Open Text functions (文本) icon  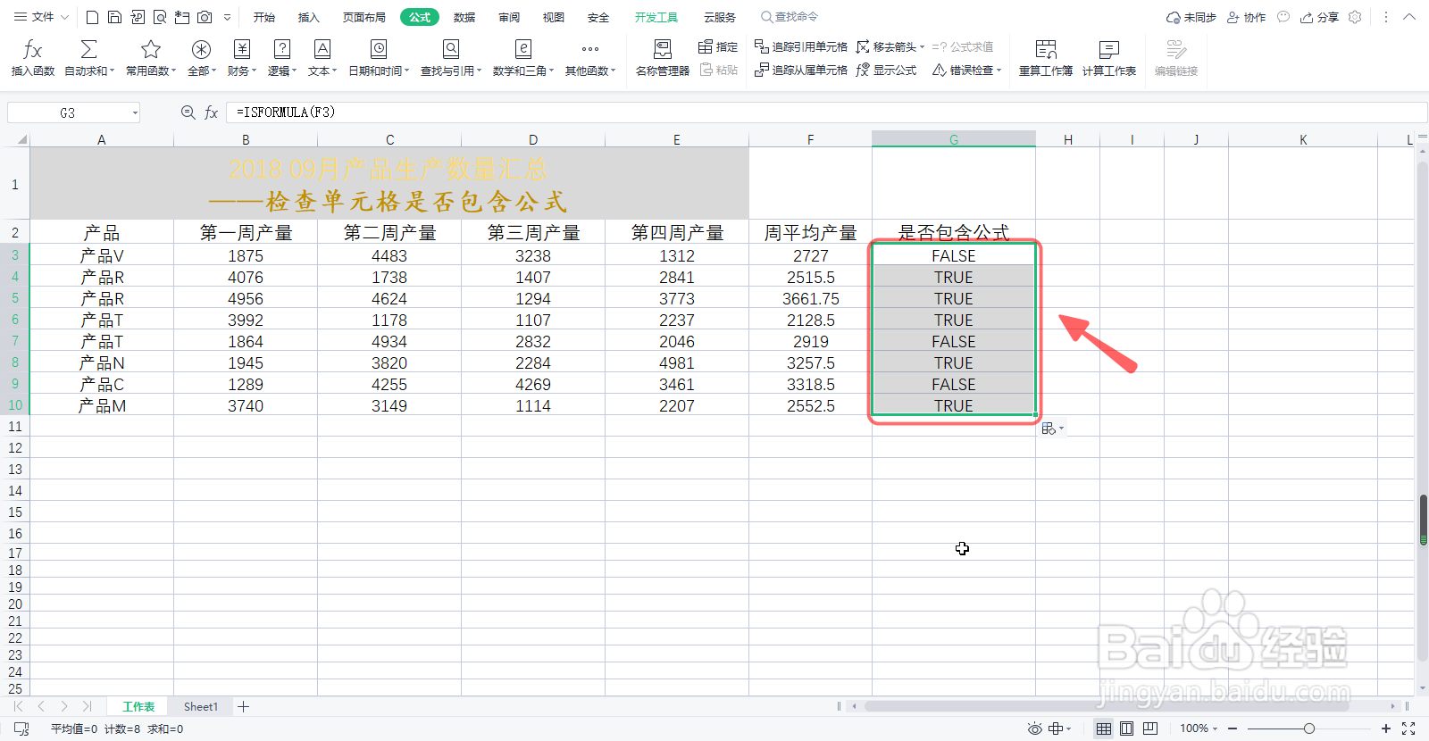[322, 49]
